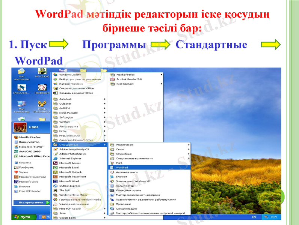This screenshot has width=299, height=225.
Task: Click the Windows Update entry
Action: (79, 75)
